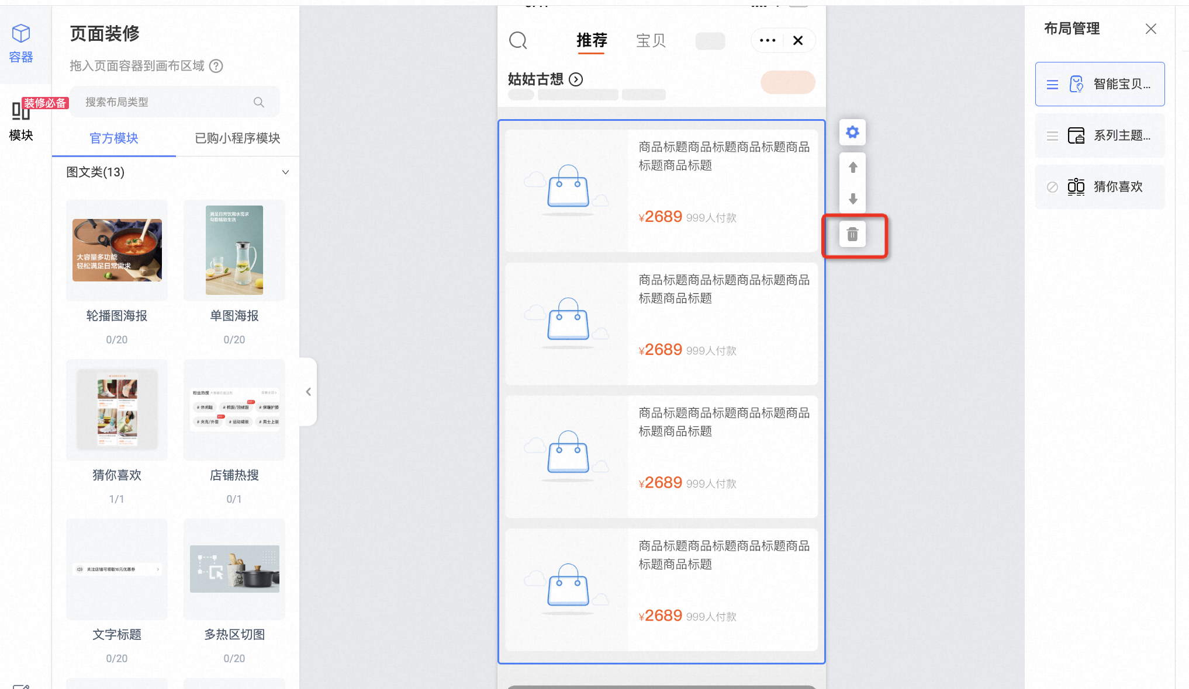The height and width of the screenshot is (689, 1189).
Task: Click the second product card title text
Action: click(724, 289)
